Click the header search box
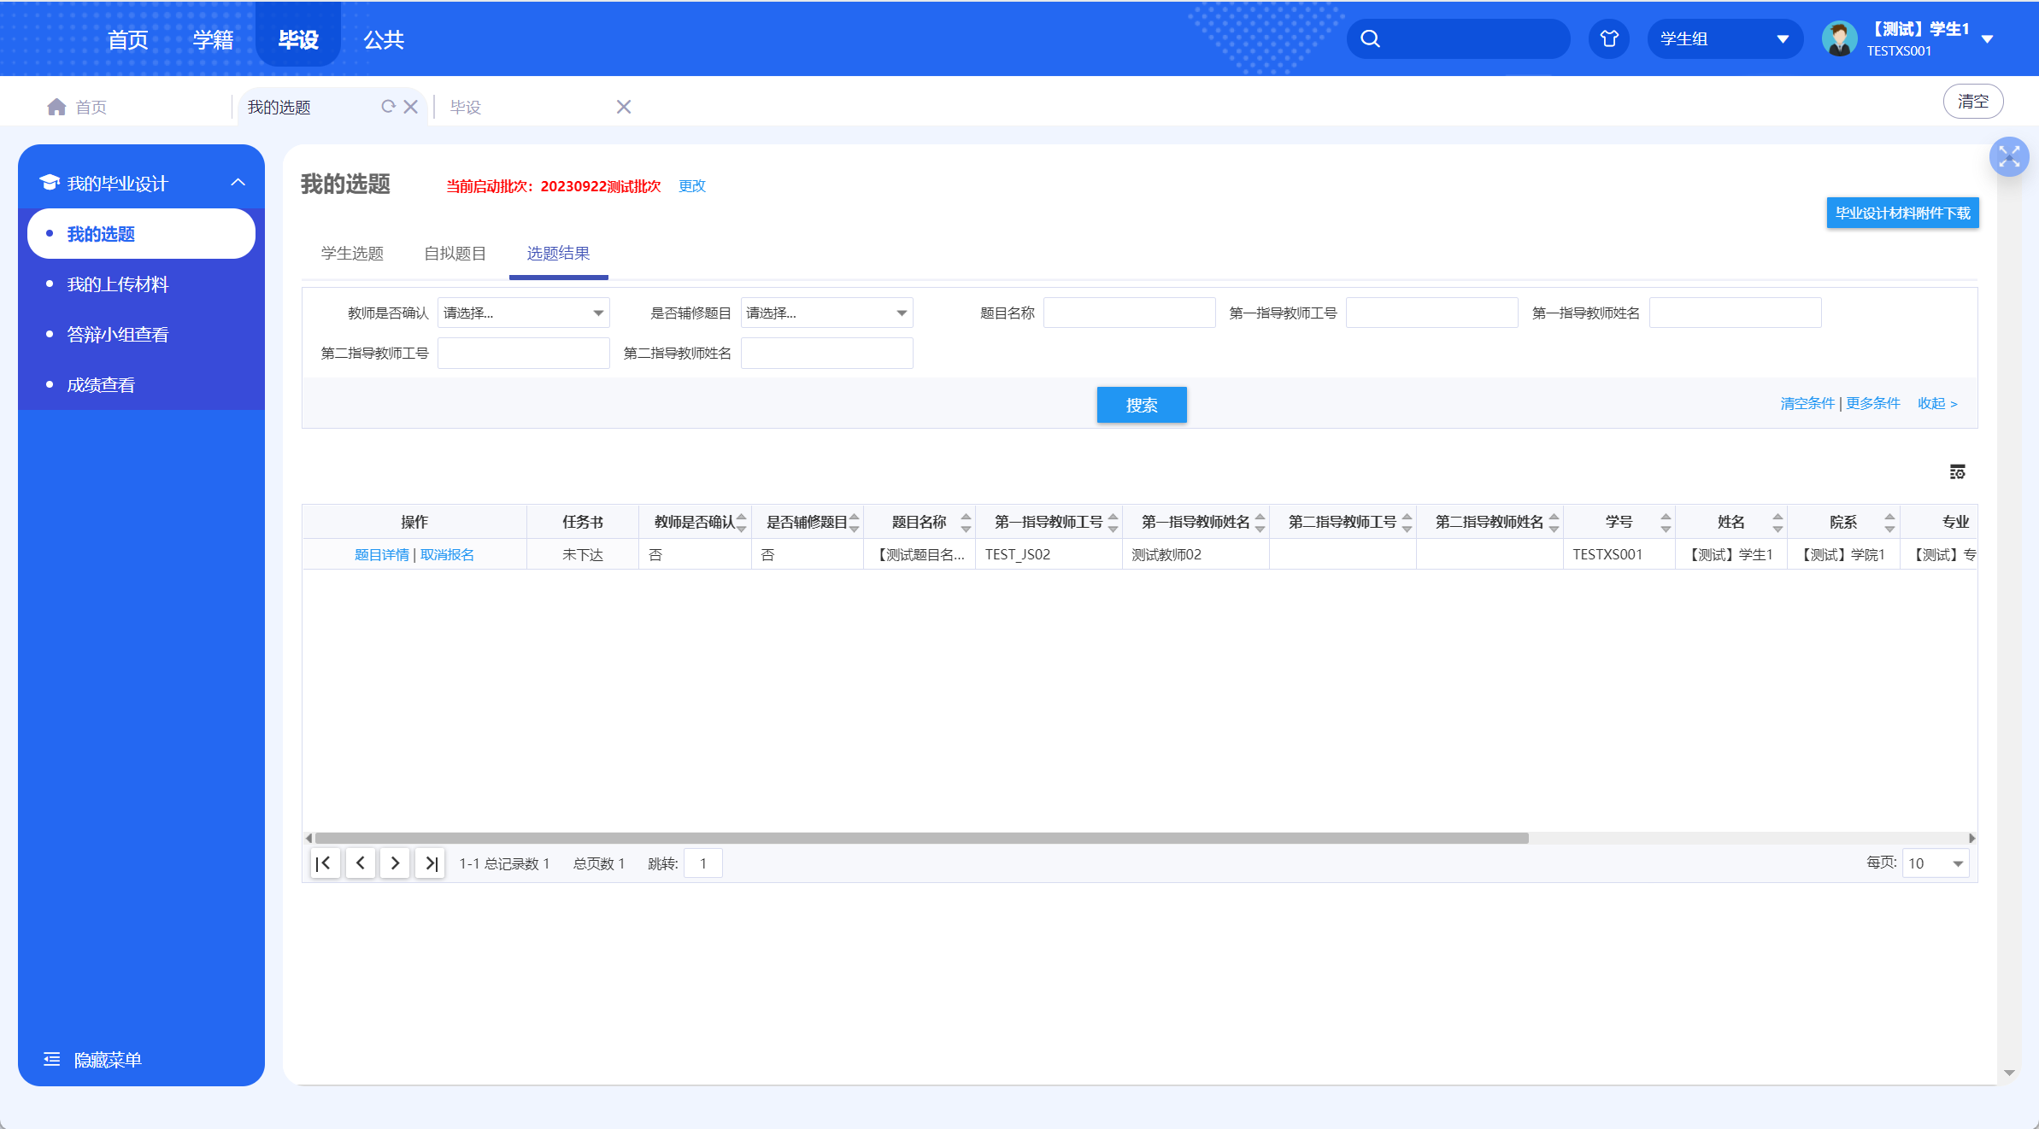 pyautogui.click(x=1458, y=39)
